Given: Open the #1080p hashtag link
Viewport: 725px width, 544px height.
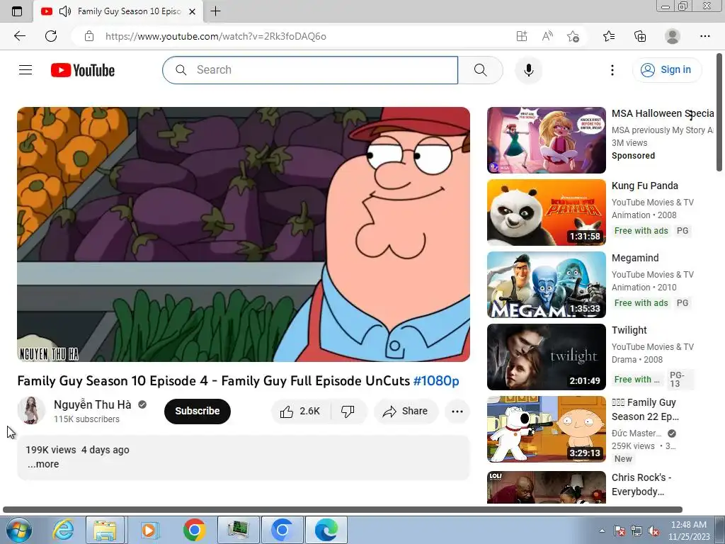Looking at the screenshot, I should pos(436,380).
